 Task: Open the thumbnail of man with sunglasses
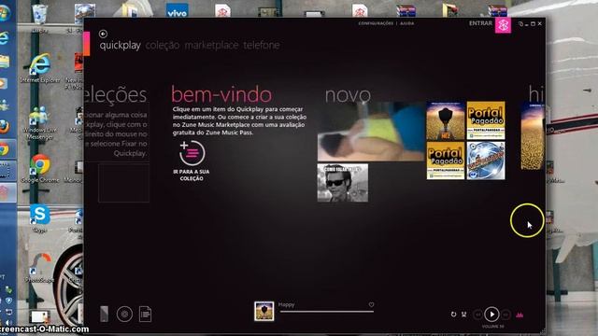pyautogui.click(x=343, y=183)
